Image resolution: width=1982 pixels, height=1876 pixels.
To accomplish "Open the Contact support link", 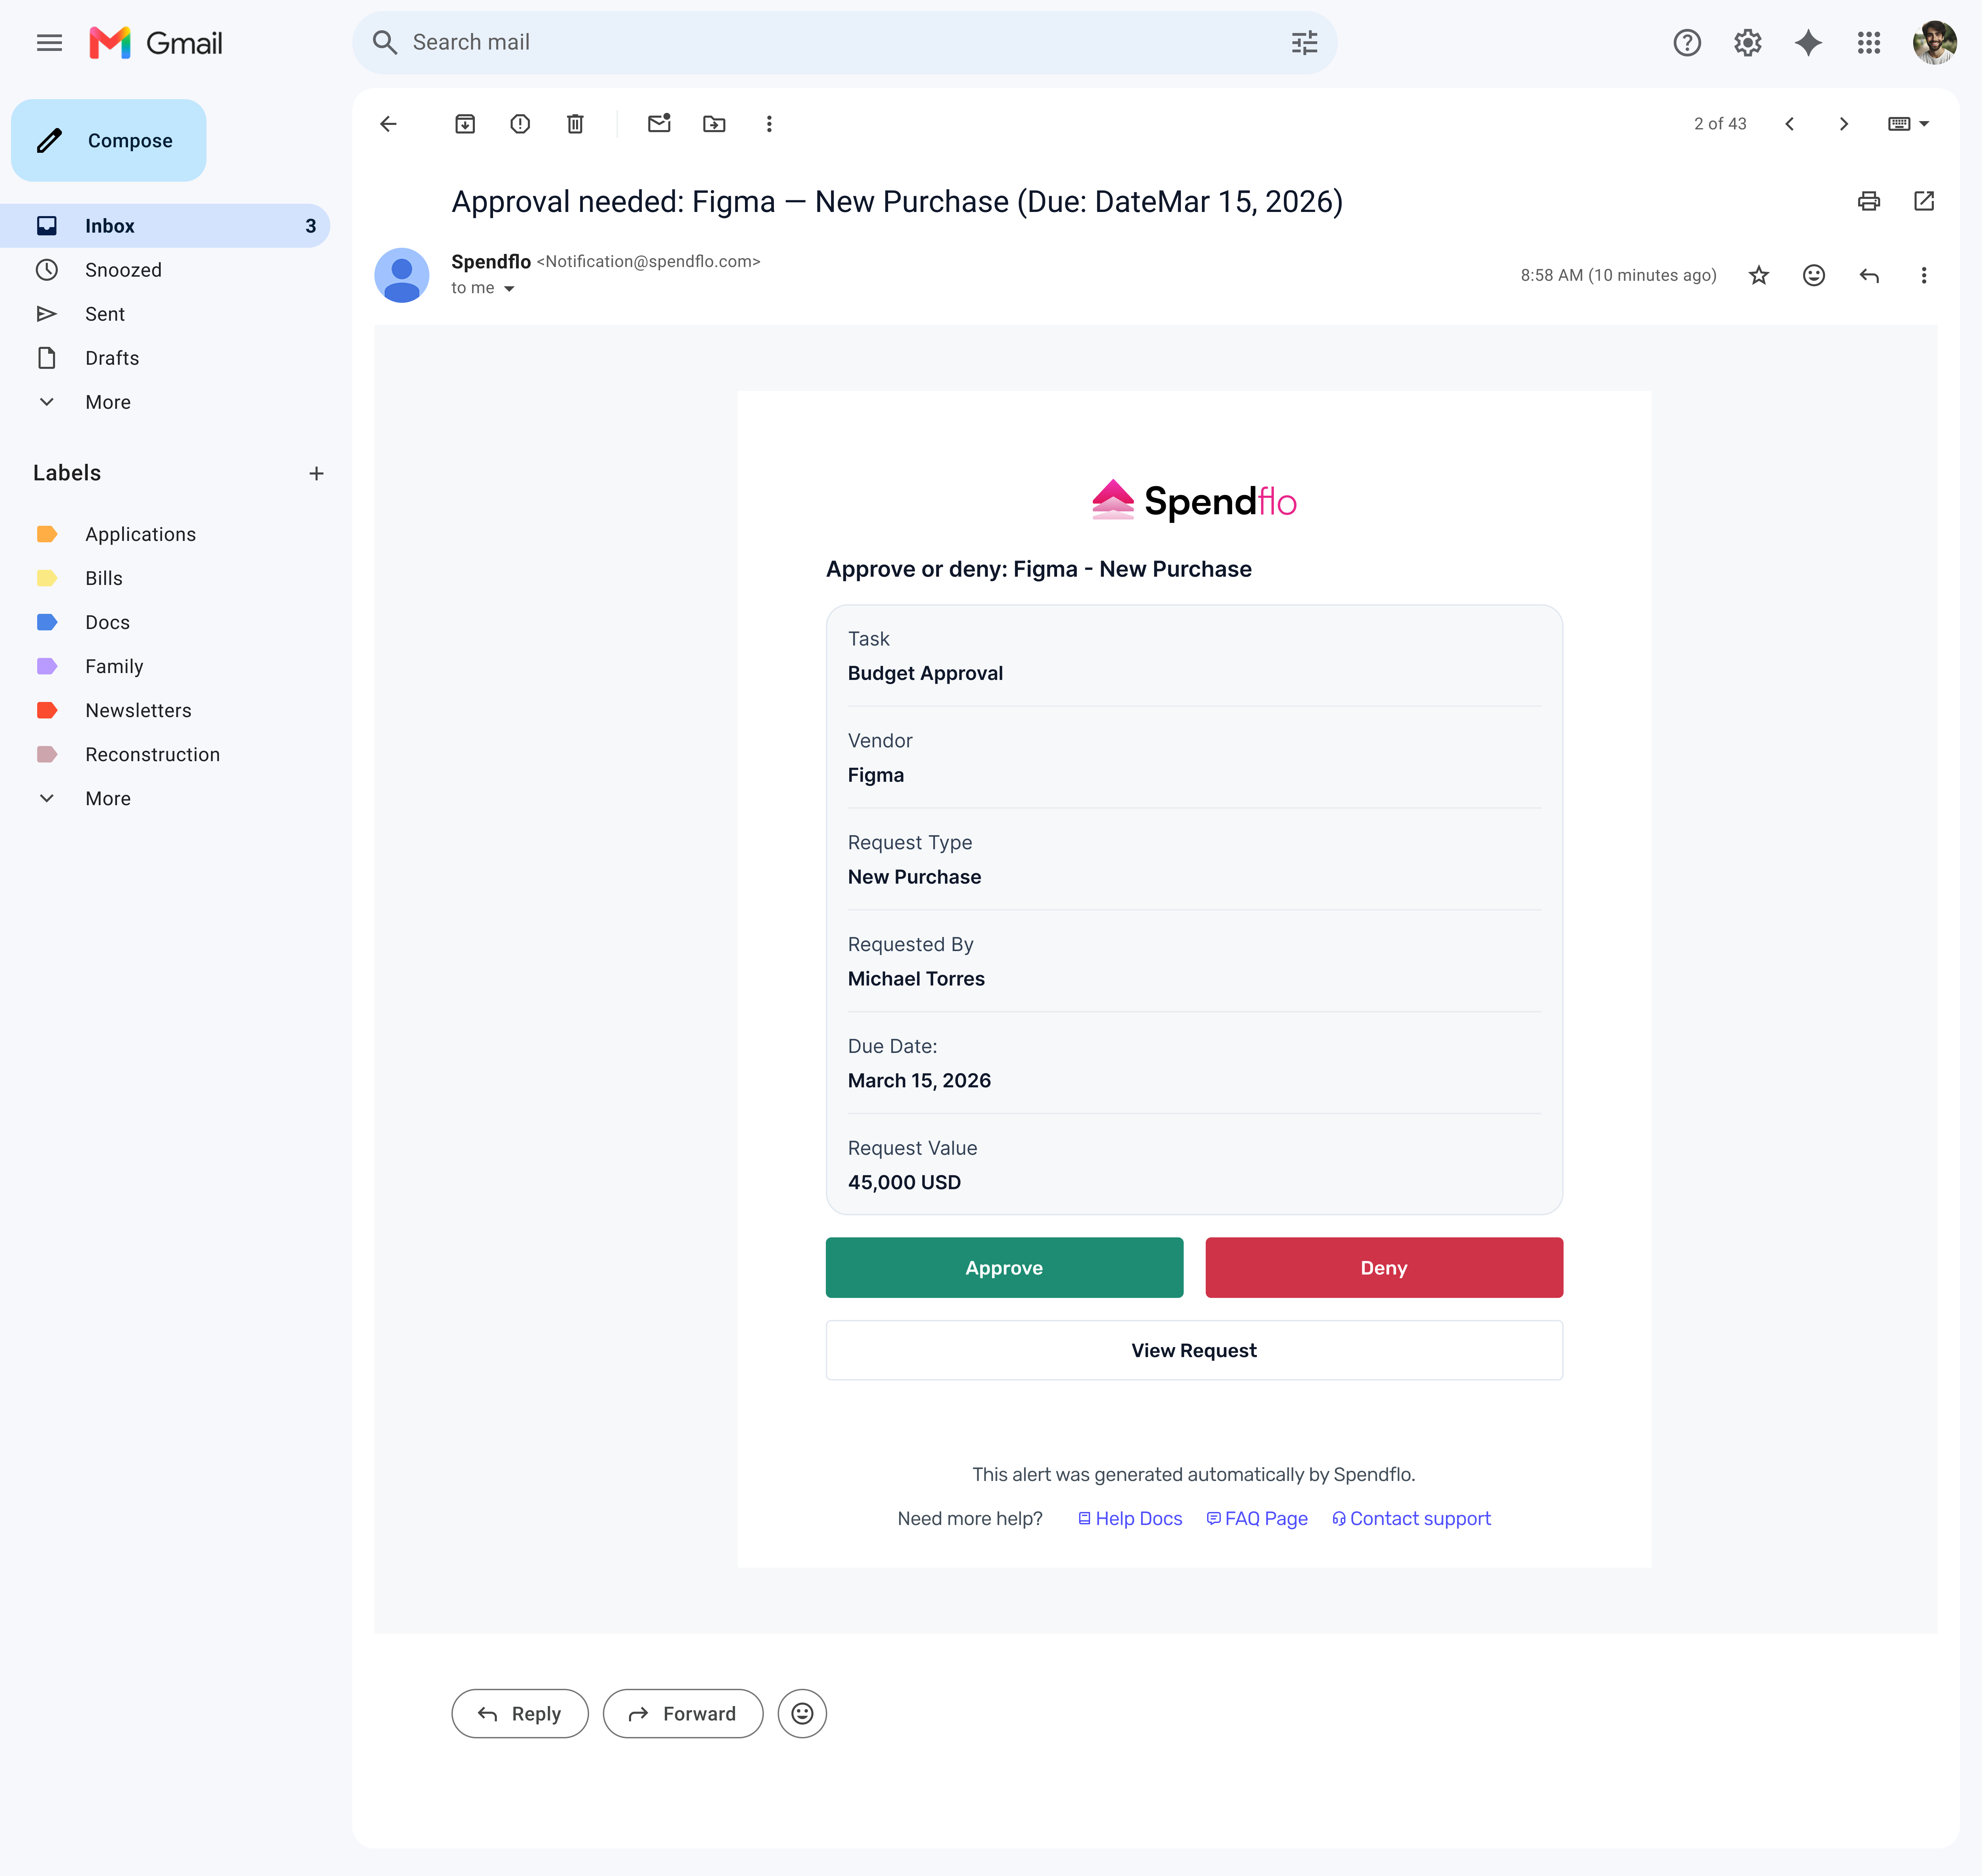I will pos(1411,1518).
